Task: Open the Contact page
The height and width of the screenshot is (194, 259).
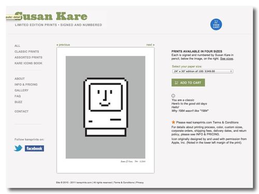Action: coord(22,111)
